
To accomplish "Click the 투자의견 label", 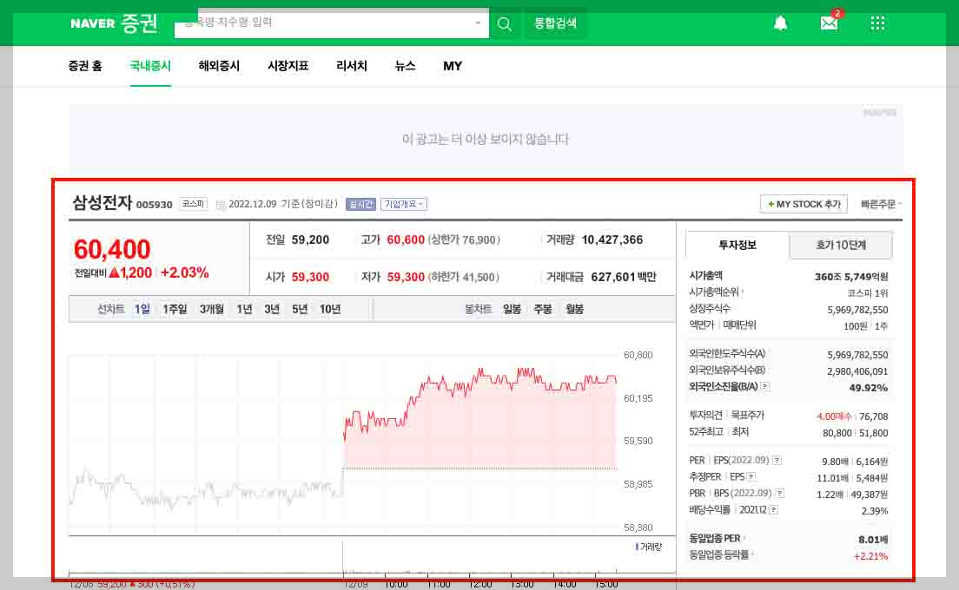I will coord(705,416).
